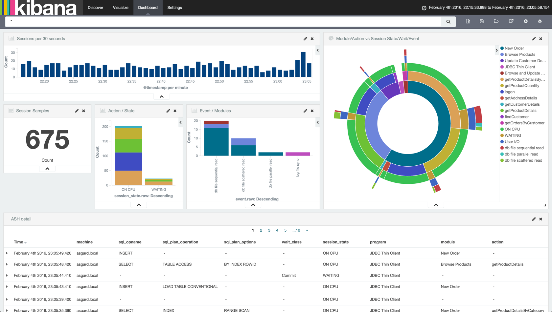Expand the 23:05:43.410 table row
The width and height of the screenshot is (552, 312).
click(x=7, y=287)
